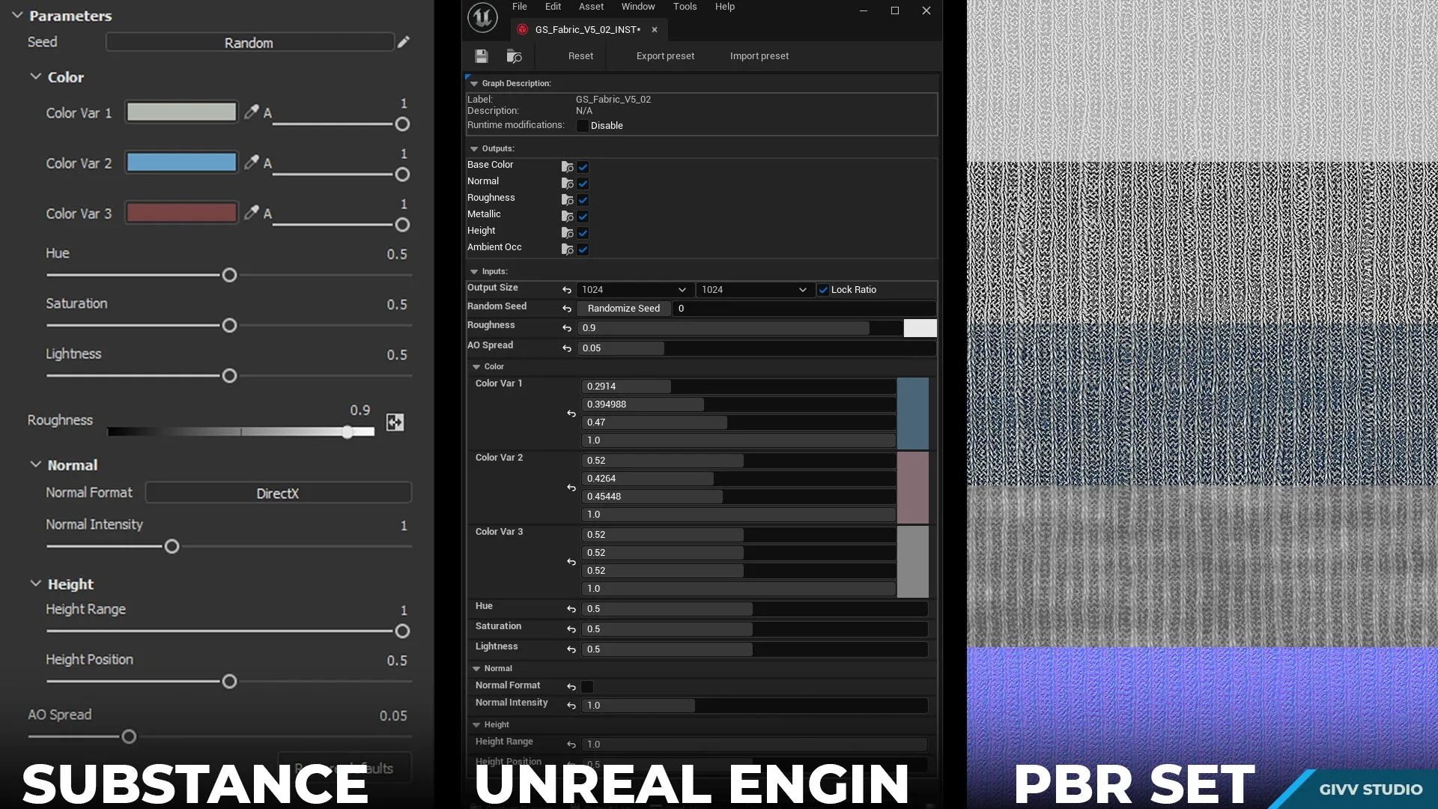Collapse the Parameters section in Substance
The width and height of the screenshot is (1438, 809).
(17, 15)
